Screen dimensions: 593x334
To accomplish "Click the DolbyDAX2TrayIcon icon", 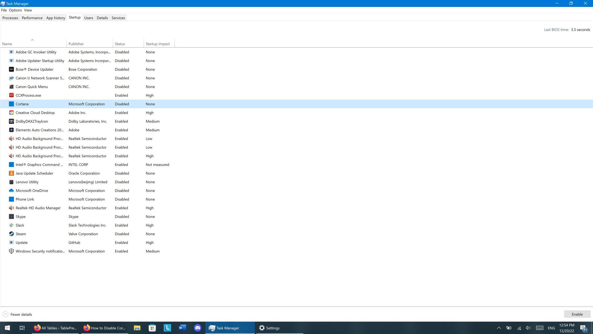I will click(11, 121).
